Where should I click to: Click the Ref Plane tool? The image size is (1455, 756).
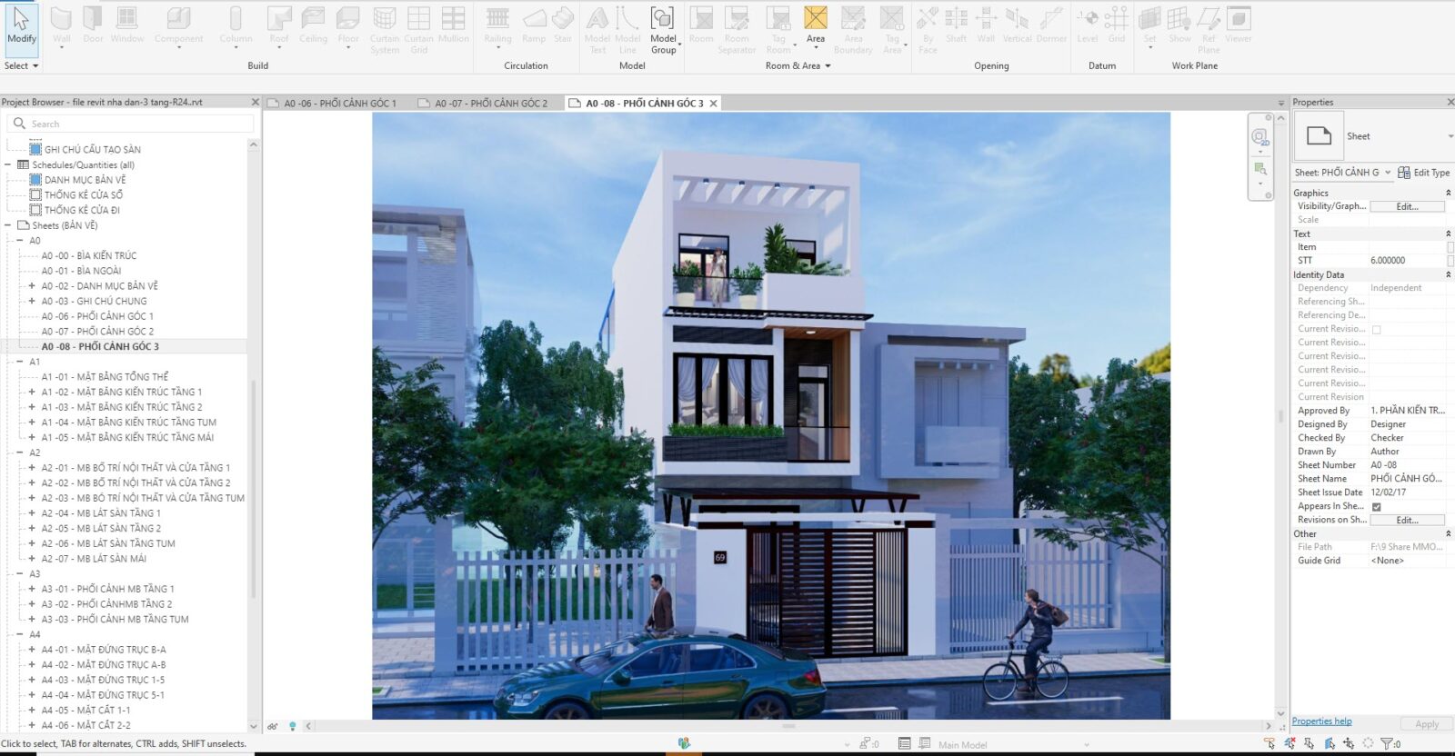click(x=1209, y=30)
